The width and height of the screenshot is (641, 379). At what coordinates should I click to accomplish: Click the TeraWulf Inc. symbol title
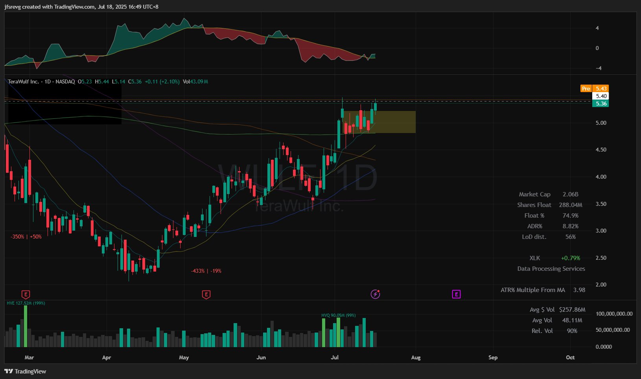click(x=23, y=81)
